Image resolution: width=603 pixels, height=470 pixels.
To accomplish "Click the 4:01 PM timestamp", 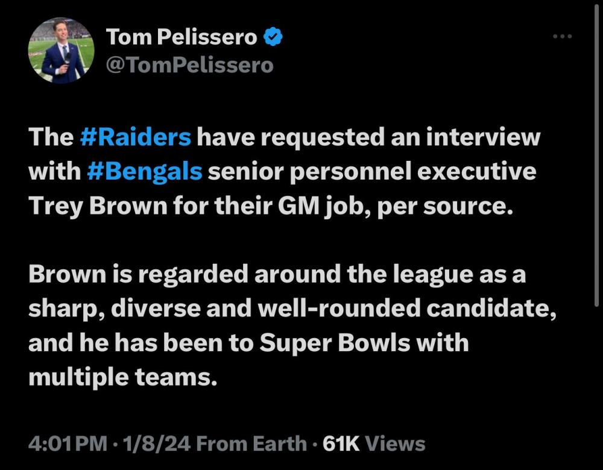I will point(67,444).
